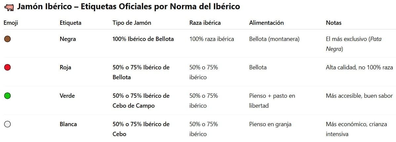396x142 pixels.
Task: Select the 'Alimentación' column header
Action: click(266, 23)
